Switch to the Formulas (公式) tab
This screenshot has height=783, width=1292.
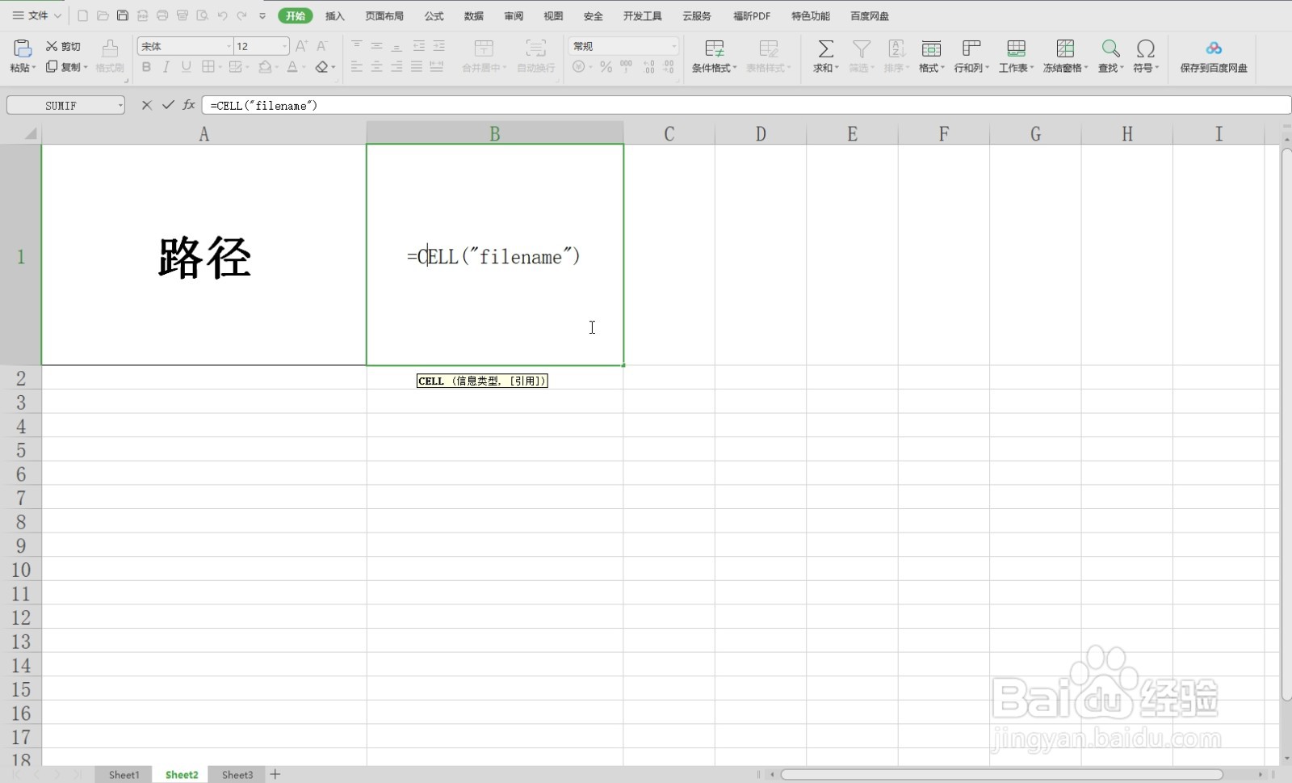coord(434,15)
